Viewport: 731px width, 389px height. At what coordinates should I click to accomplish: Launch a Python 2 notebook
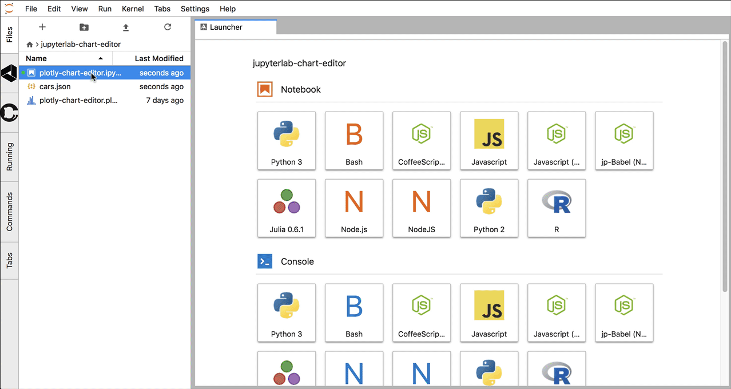489,208
